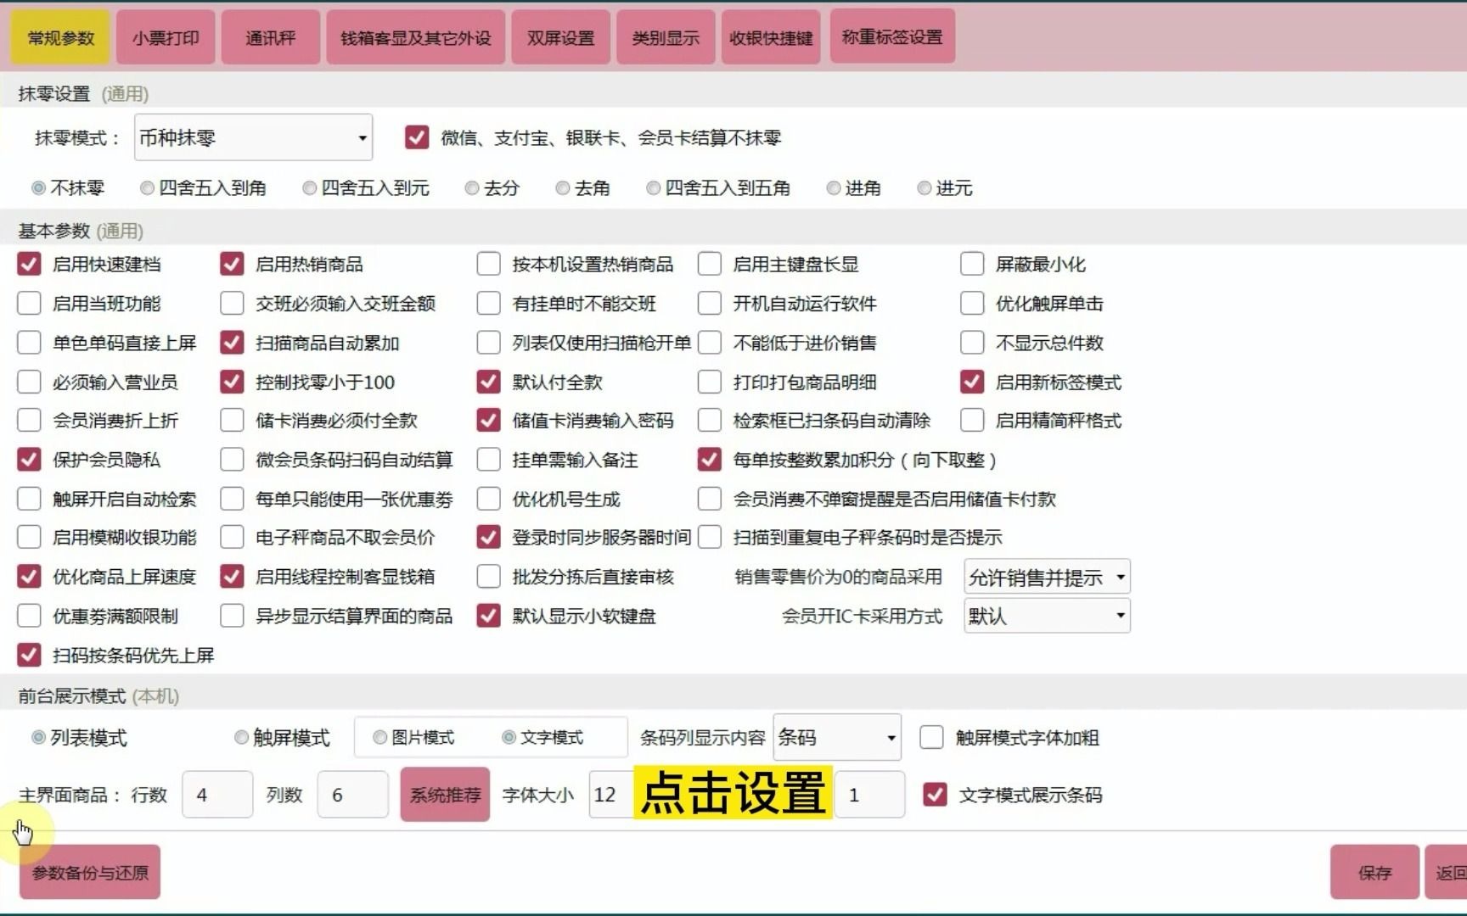The height and width of the screenshot is (916, 1467).
Task: Enable 必须输入营业员 checkbox
Action: (x=29, y=382)
